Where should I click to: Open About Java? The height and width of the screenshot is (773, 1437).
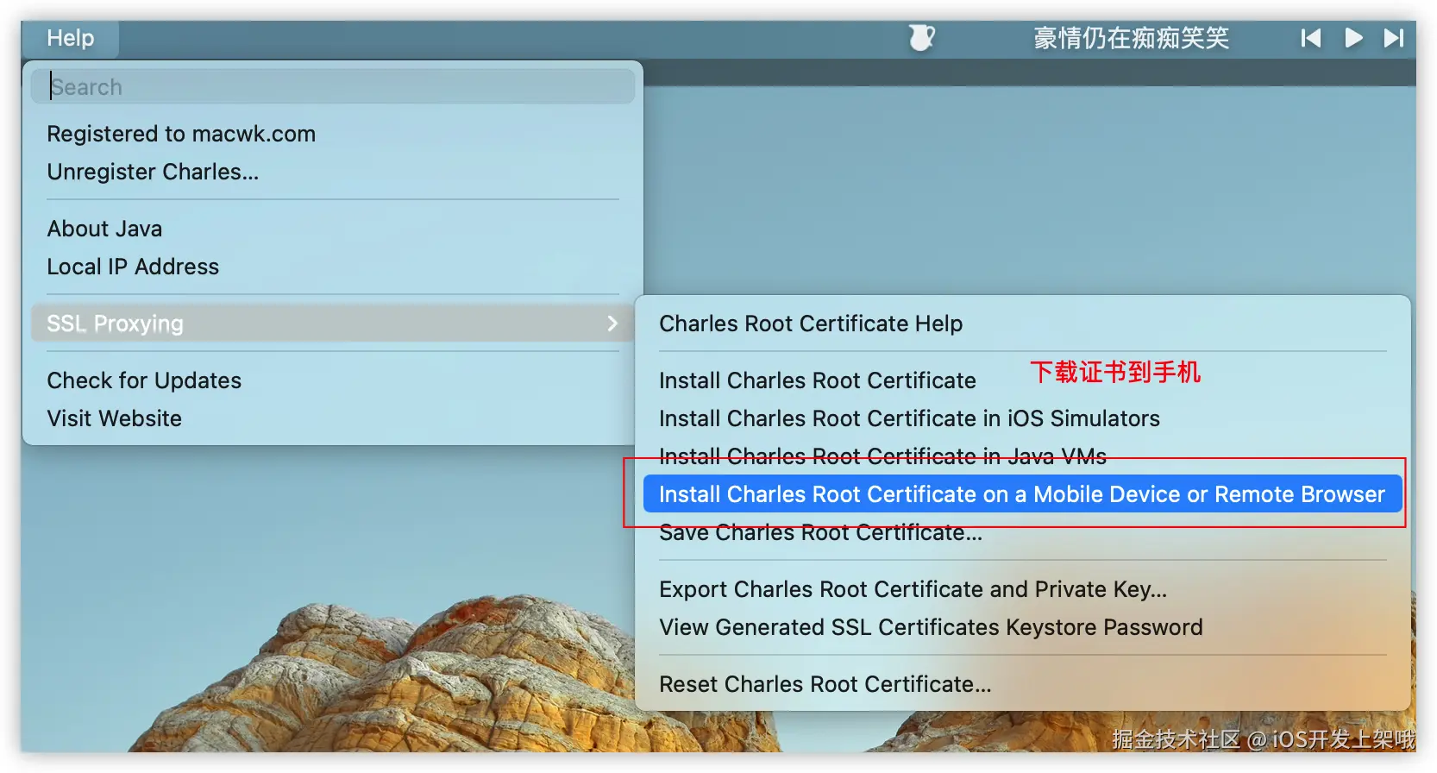333,229
